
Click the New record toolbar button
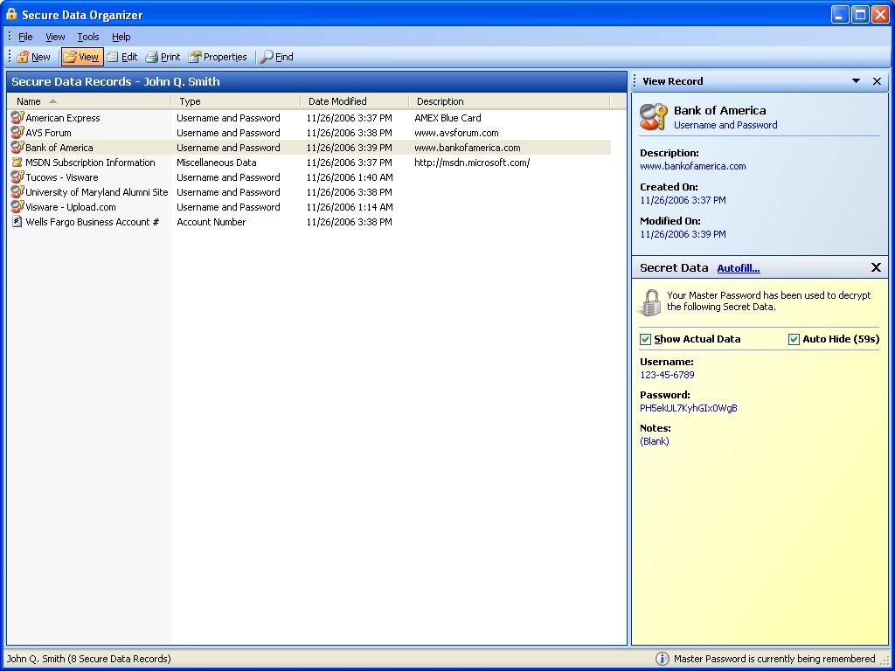click(x=34, y=57)
